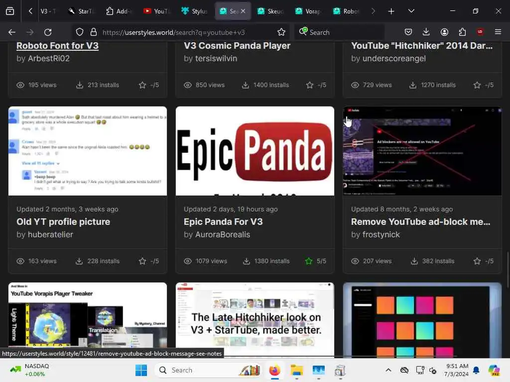Screen dimensions: 510x382
Task: Open site security padlock info
Action: tap(94, 32)
